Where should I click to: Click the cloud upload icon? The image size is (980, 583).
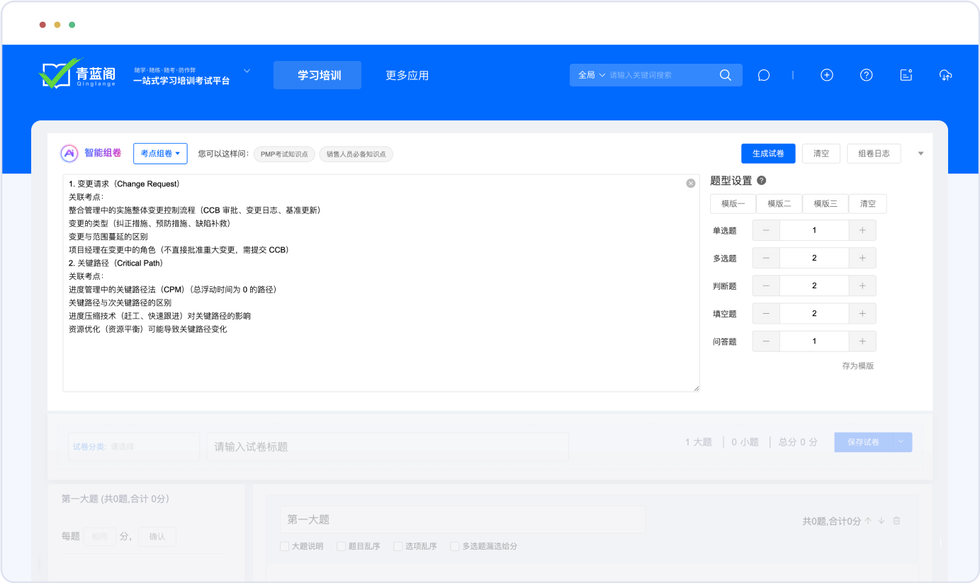[945, 75]
